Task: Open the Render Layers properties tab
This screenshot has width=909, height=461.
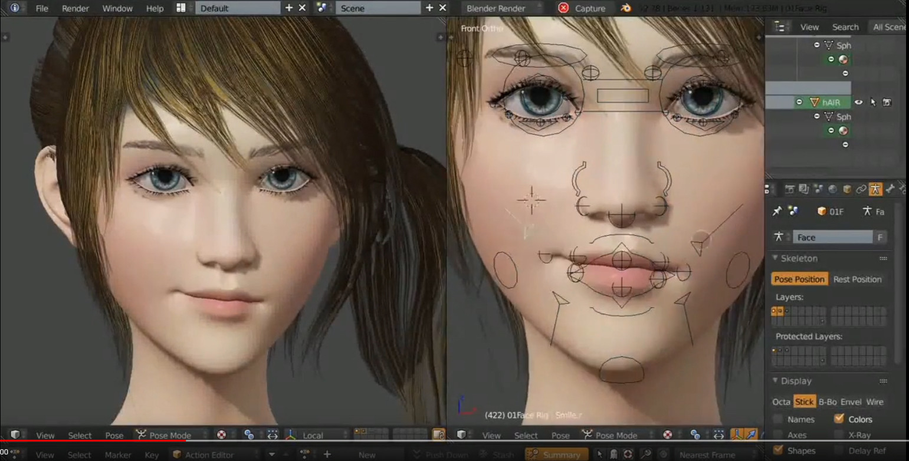Action: click(804, 189)
